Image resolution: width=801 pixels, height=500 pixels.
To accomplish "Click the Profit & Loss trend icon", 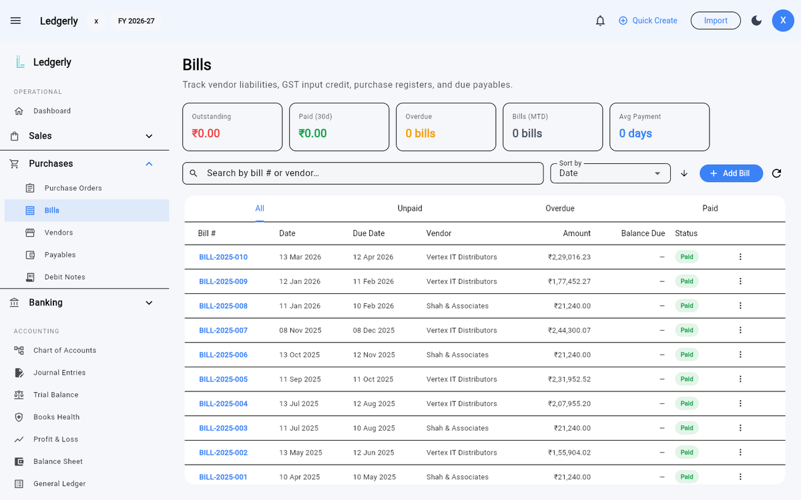I will pos(19,439).
